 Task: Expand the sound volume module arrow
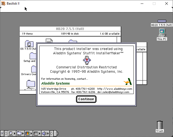click(48, 133)
